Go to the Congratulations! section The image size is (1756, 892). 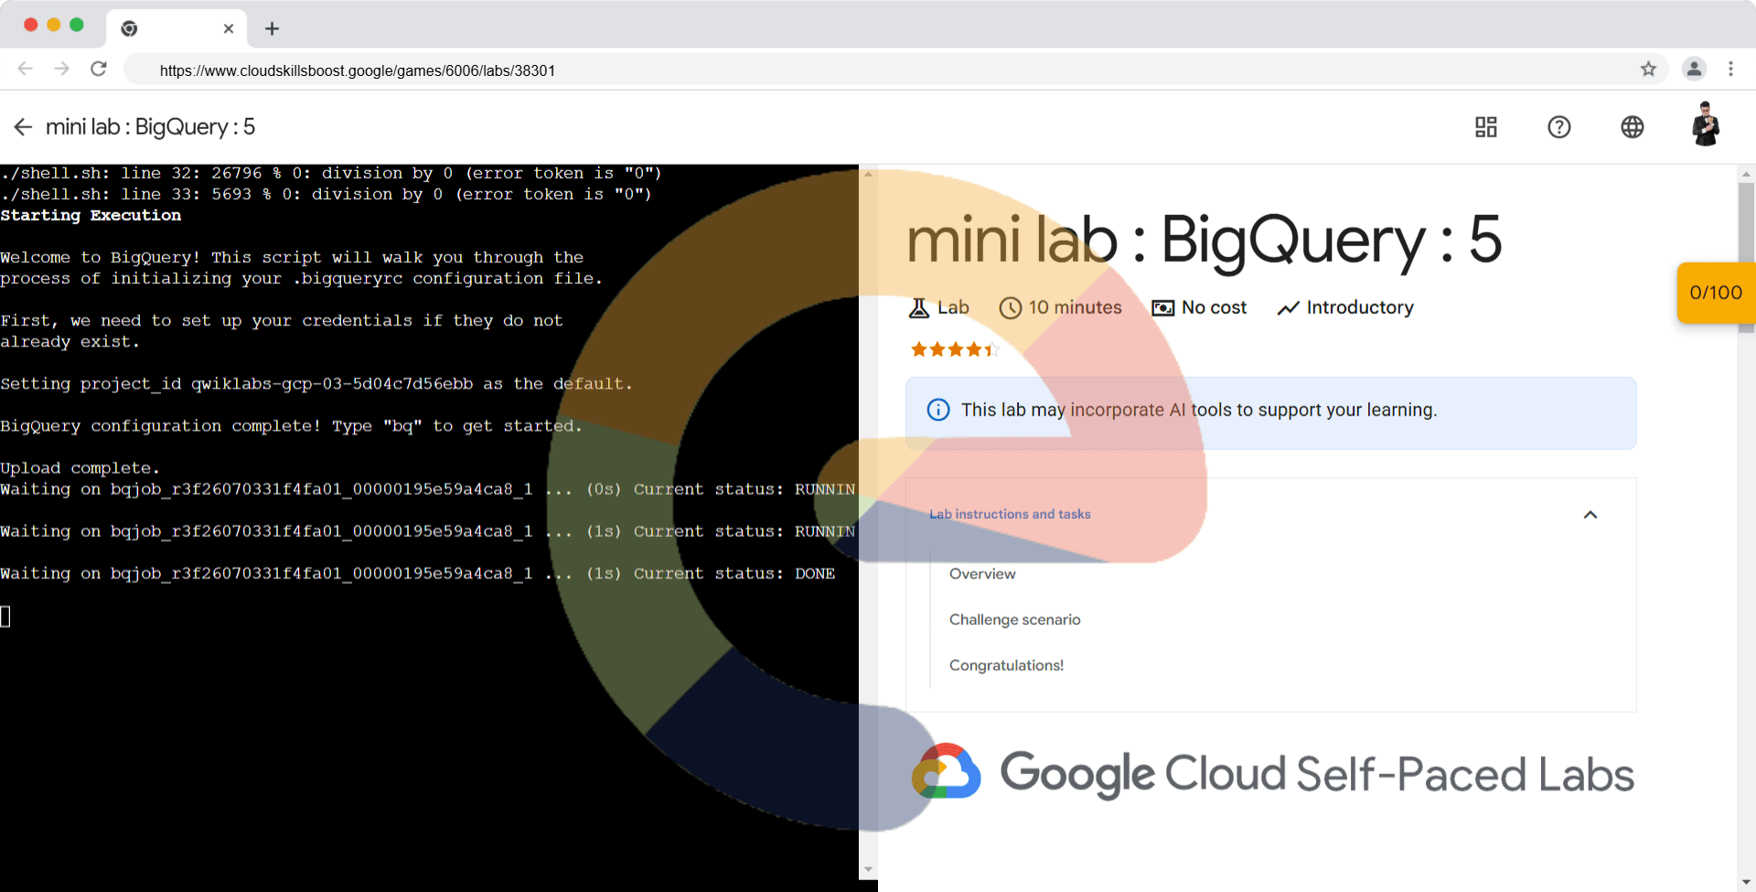pos(1006,665)
